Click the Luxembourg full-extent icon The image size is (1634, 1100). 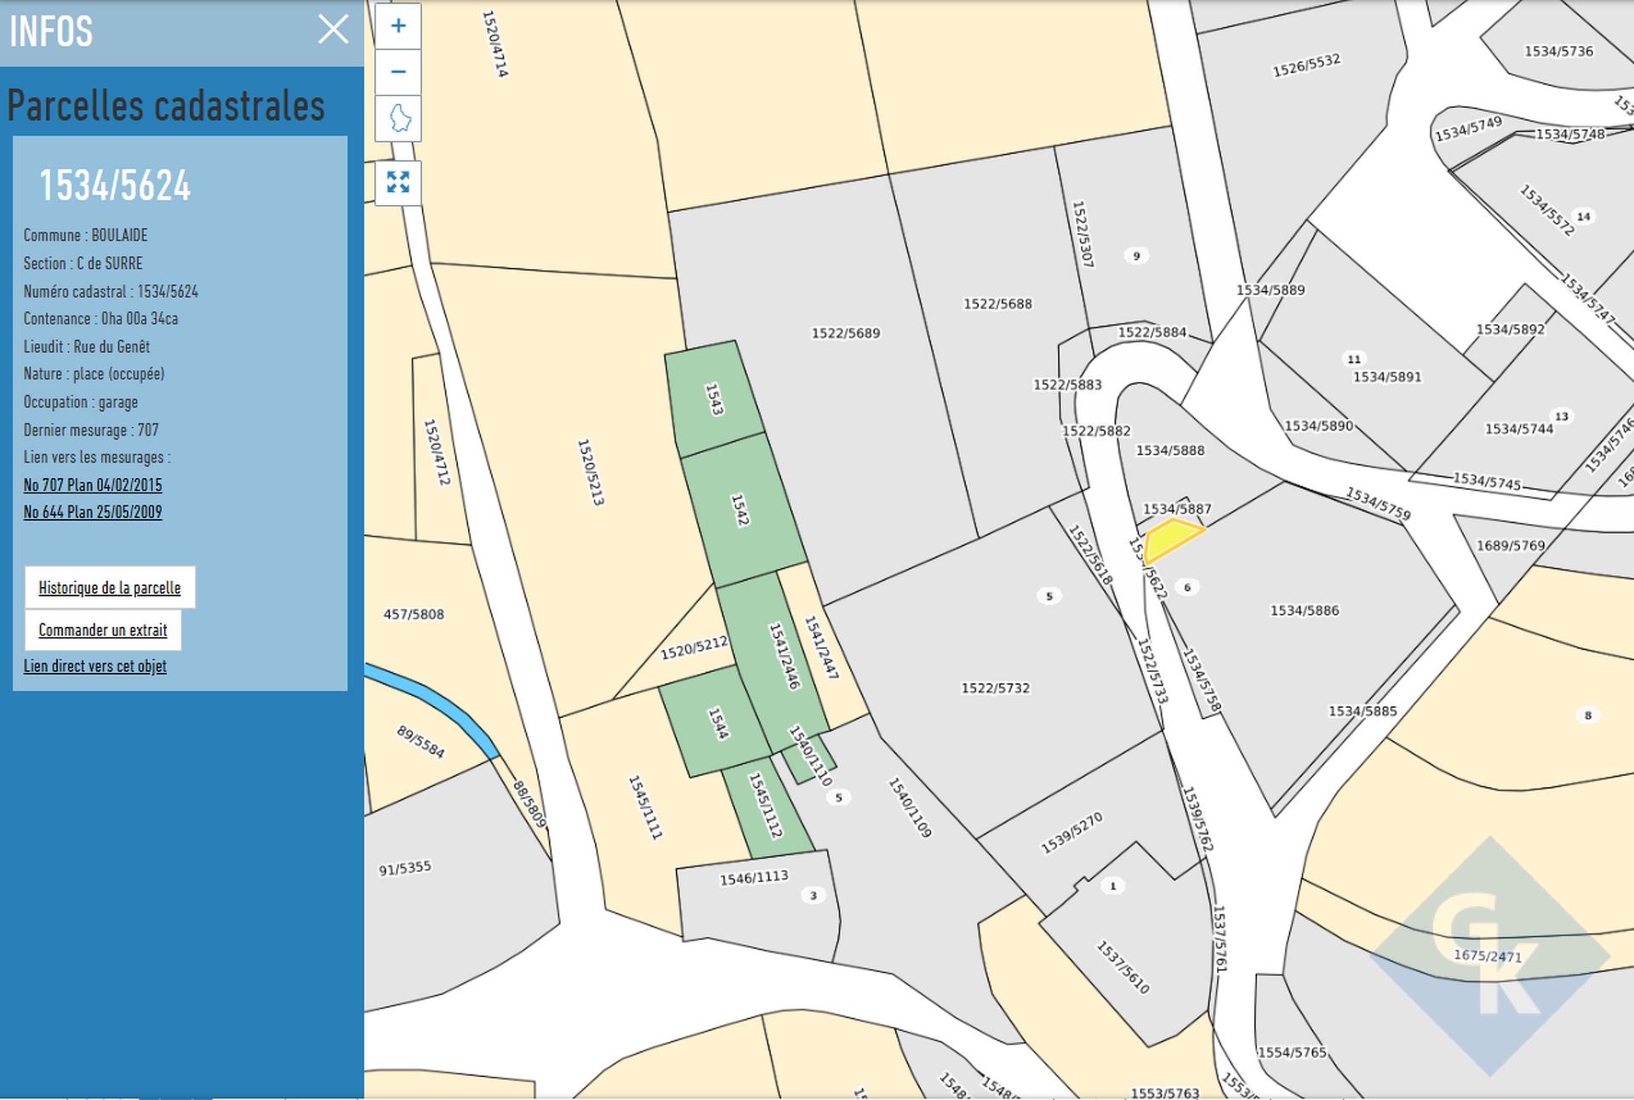point(397,118)
